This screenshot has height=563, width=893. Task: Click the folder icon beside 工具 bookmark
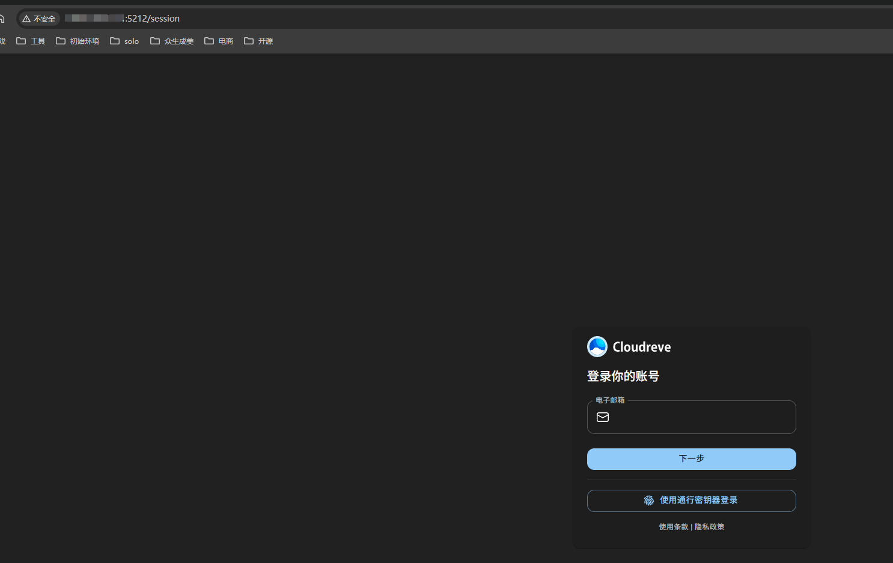[21, 40]
